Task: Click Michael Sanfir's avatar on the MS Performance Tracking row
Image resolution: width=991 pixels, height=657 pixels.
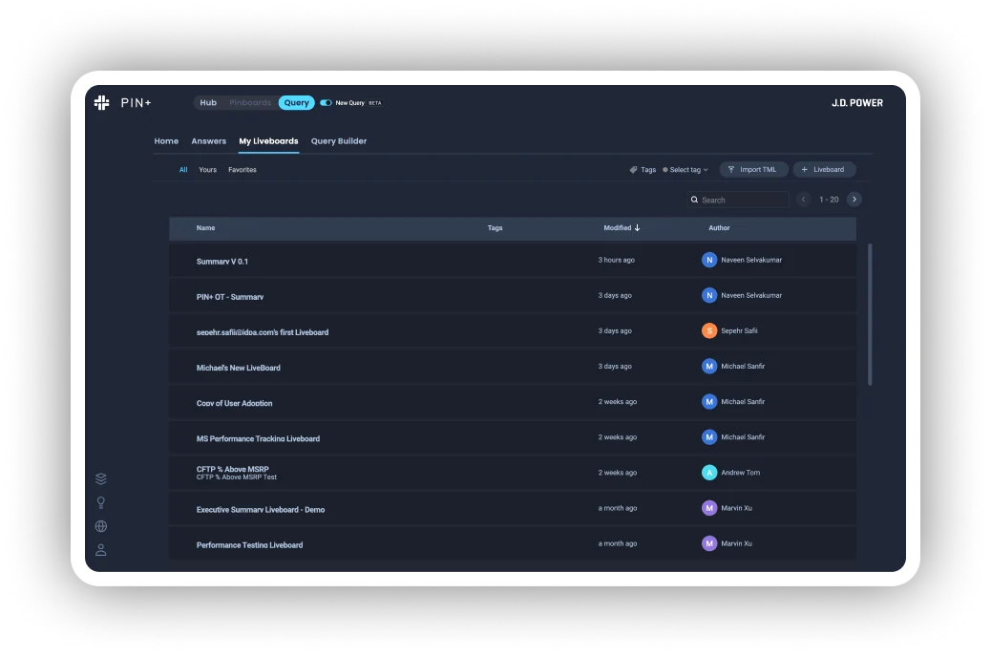Action: (709, 437)
